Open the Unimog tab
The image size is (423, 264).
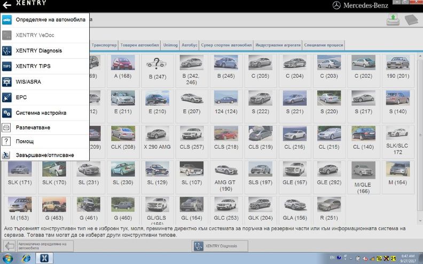[170, 45]
